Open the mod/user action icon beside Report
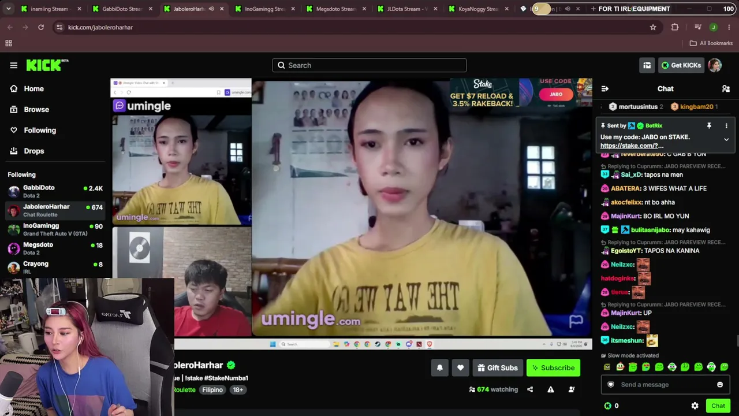This screenshot has width=739, height=416. [x=571, y=389]
